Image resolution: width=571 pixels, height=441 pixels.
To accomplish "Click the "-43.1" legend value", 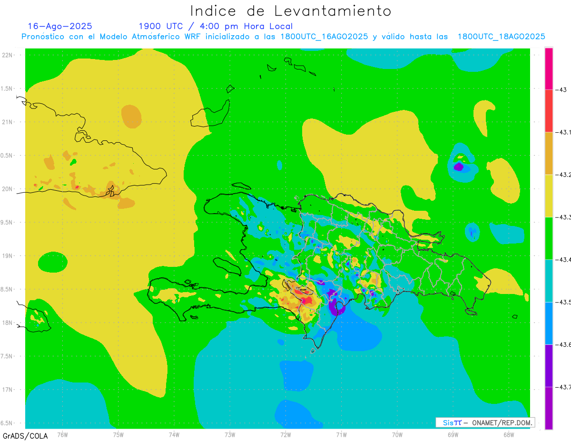I will [x=563, y=132].
